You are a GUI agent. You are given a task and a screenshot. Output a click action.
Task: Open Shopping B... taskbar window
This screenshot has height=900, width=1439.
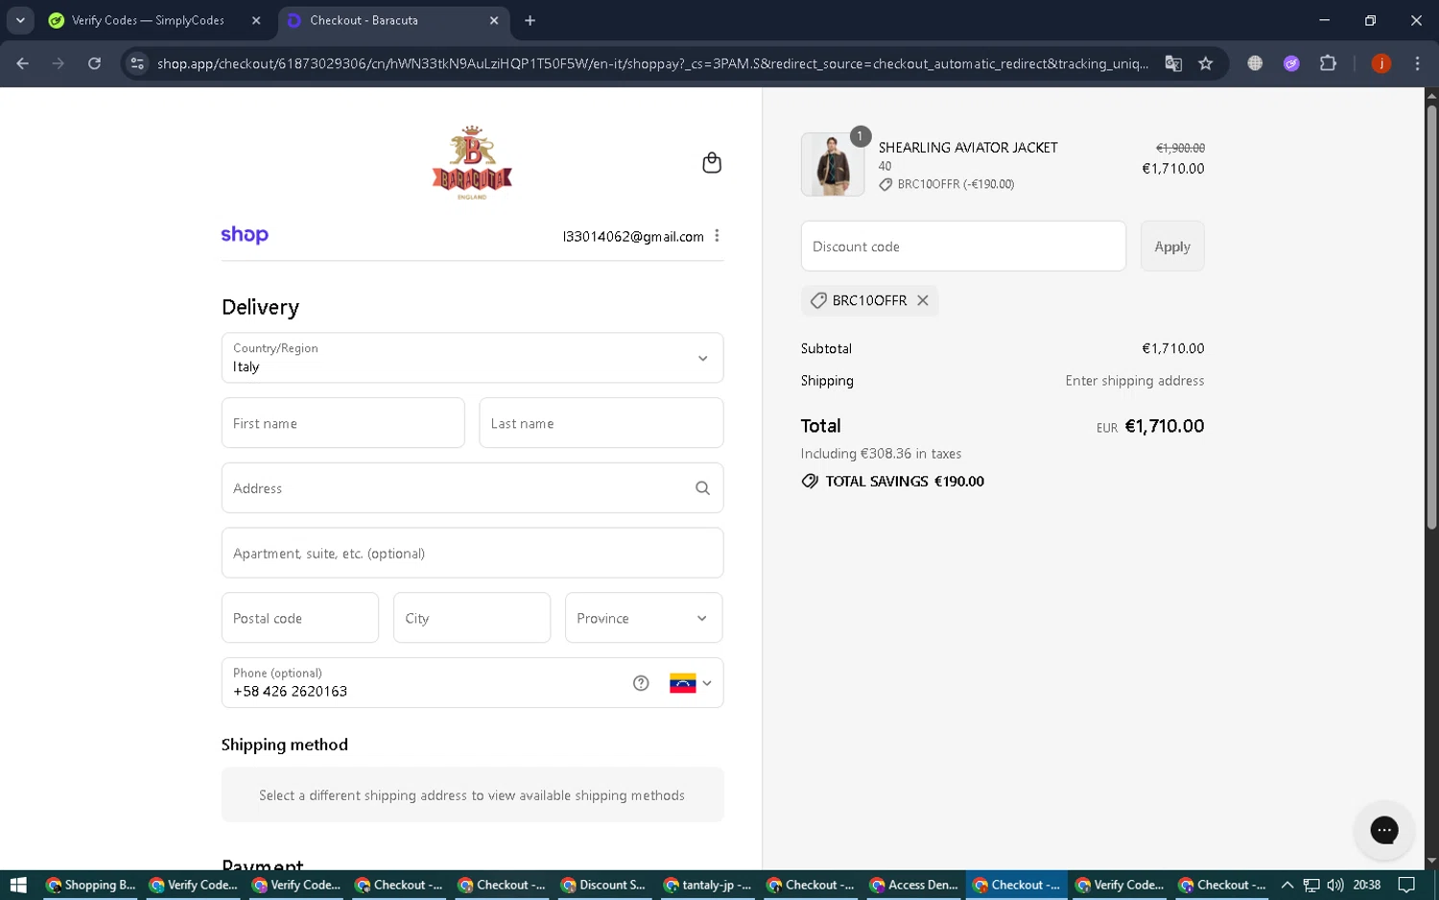tap(91, 885)
